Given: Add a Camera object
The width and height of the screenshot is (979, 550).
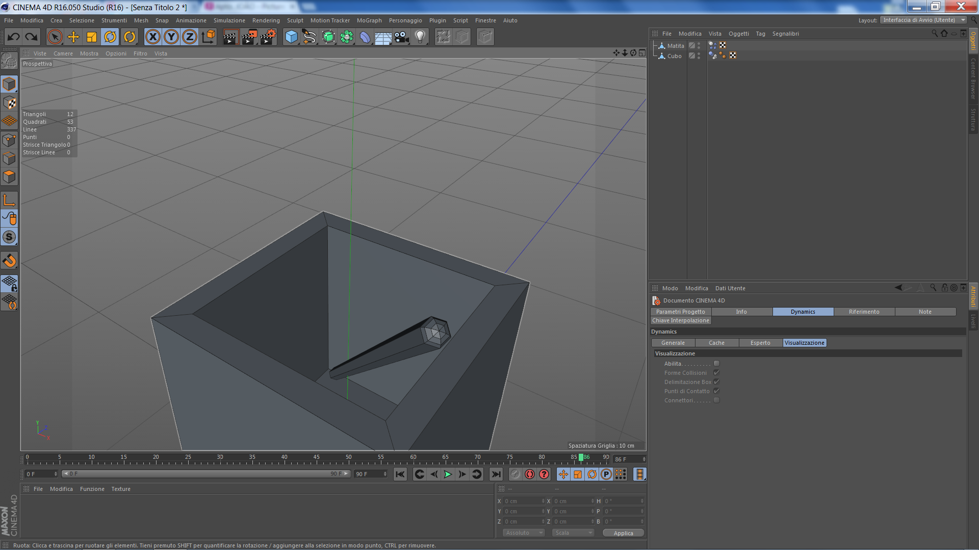Looking at the screenshot, I should pos(402,37).
